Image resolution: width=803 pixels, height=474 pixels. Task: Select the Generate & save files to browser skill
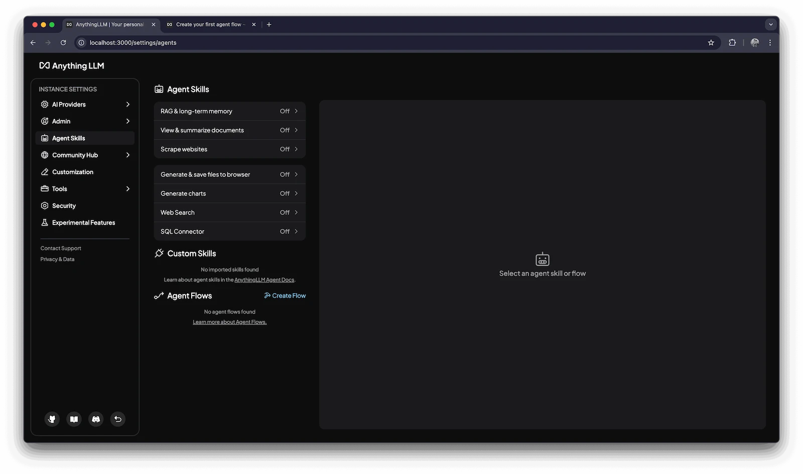(230, 175)
